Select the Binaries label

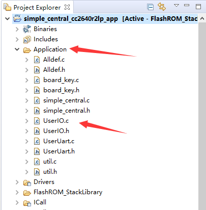point(45,29)
